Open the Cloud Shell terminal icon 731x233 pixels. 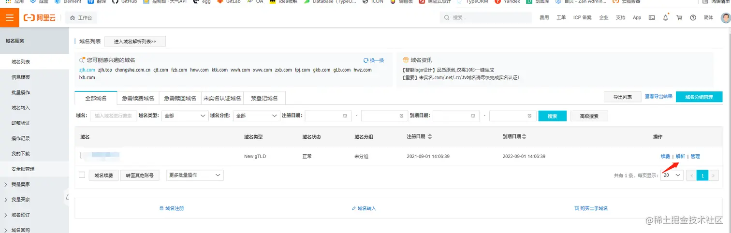click(652, 18)
